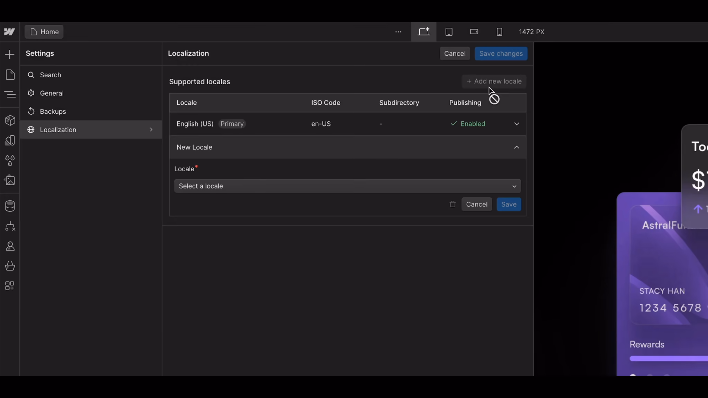
Task: Click Save changes button
Action: pos(501,54)
